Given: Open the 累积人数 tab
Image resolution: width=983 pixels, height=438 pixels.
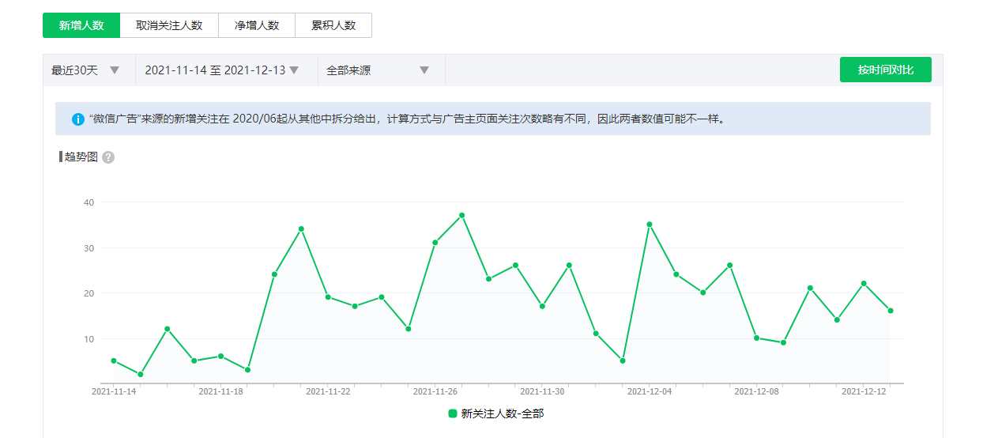Looking at the screenshot, I should coord(333,25).
